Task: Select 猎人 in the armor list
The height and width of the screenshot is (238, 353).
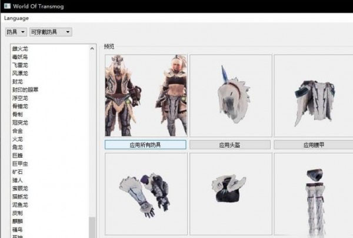Action: [x=18, y=180]
